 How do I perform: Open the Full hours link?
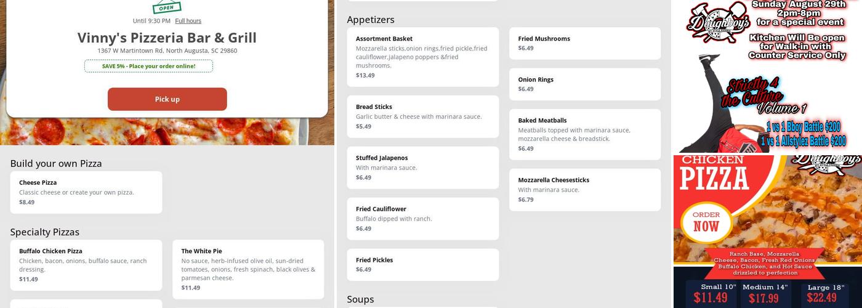[x=188, y=21]
